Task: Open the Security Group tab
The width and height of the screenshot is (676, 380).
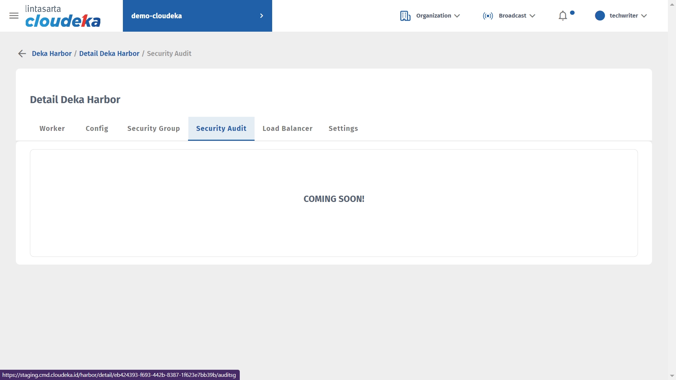Action: [x=154, y=128]
